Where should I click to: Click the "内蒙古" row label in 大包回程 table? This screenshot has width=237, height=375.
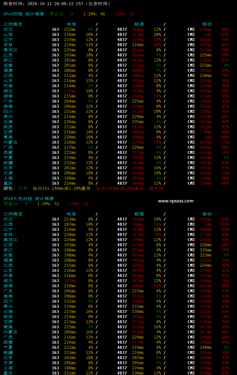(11, 332)
